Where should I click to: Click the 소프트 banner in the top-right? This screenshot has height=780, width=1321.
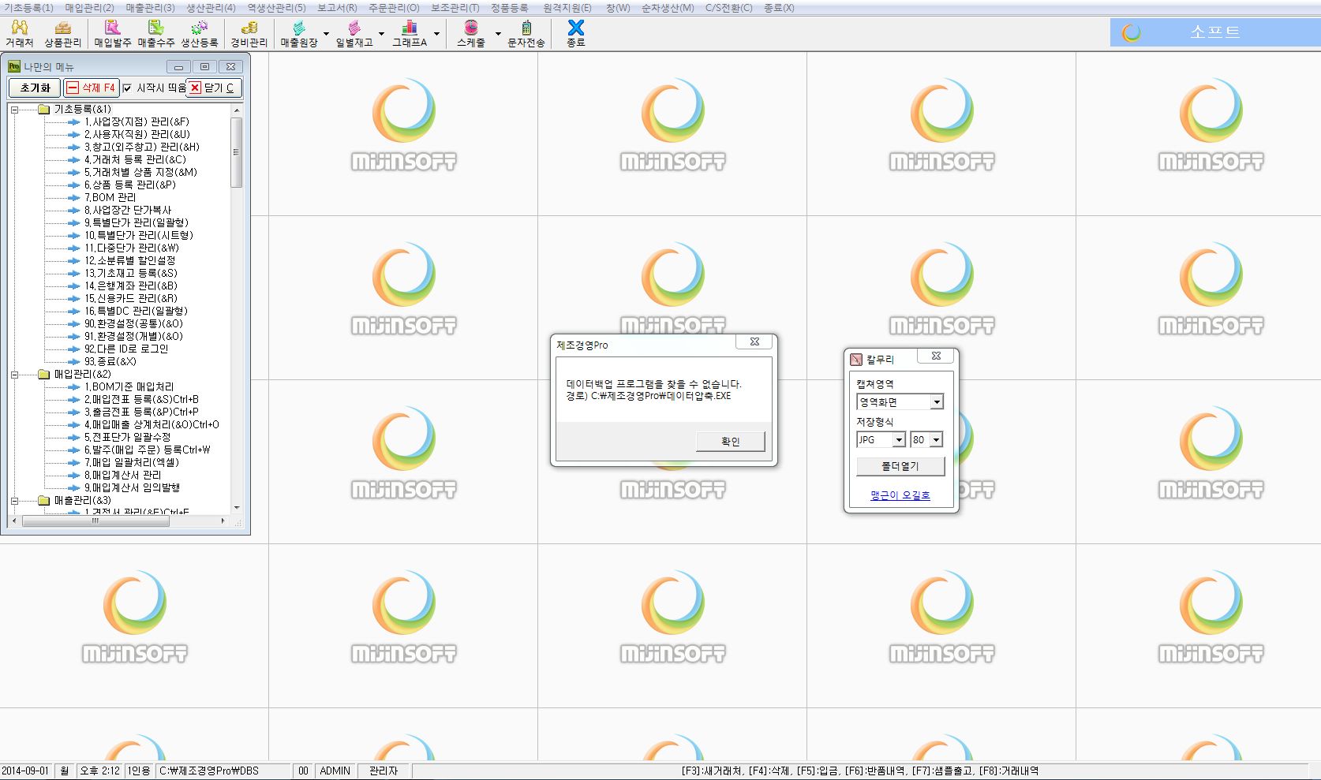click(1215, 32)
